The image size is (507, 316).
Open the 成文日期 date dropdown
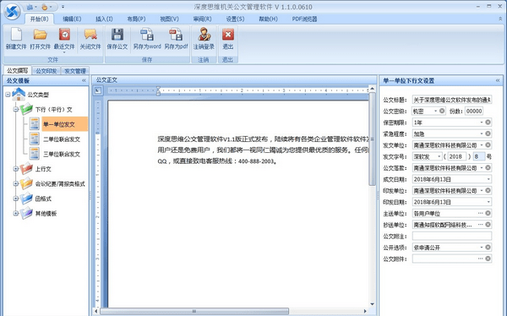(488, 179)
